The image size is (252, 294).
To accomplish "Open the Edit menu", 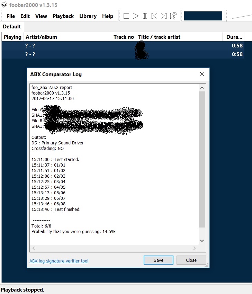I will (x=25, y=16).
